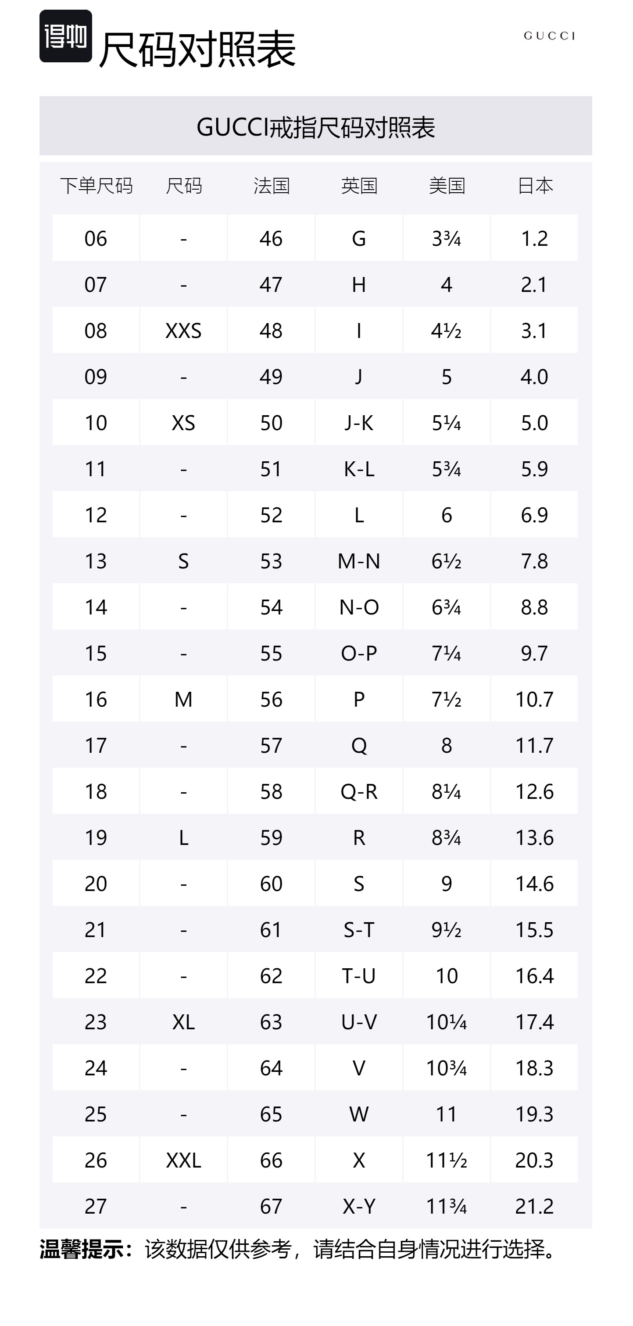The width and height of the screenshot is (633, 1326).
Task: Click the US size 11½ cell
Action: pyautogui.click(x=447, y=1160)
